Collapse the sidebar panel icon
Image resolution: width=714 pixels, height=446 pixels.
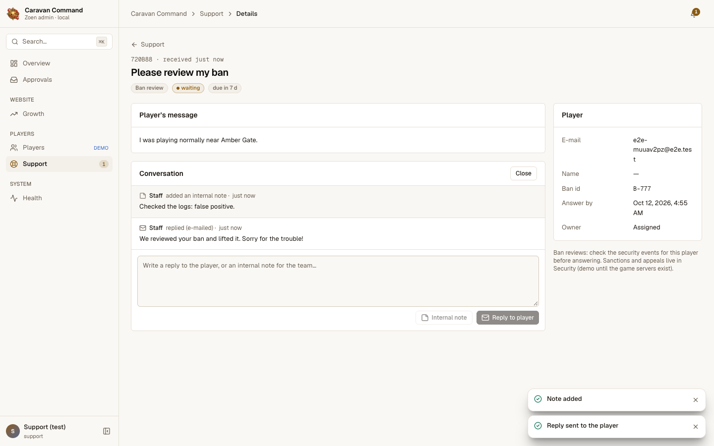tap(107, 431)
